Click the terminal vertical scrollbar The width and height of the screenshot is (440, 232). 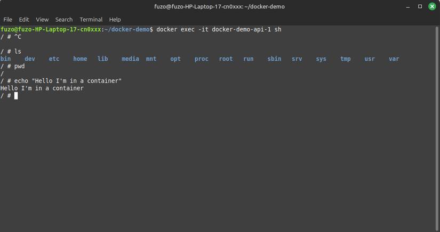click(437, 129)
